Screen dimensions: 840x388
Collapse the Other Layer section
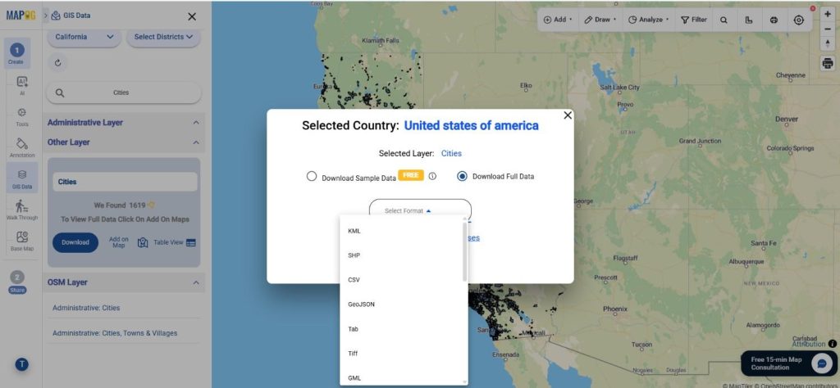click(x=196, y=142)
